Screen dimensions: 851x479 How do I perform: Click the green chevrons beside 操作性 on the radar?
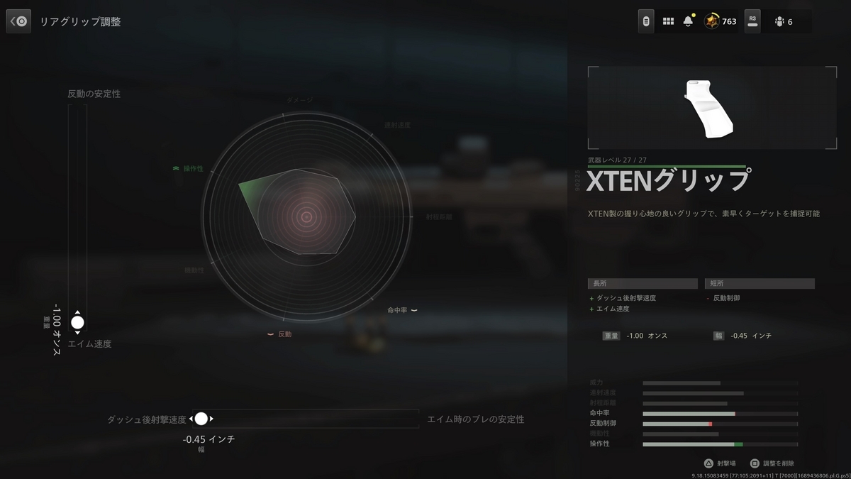(176, 168)
